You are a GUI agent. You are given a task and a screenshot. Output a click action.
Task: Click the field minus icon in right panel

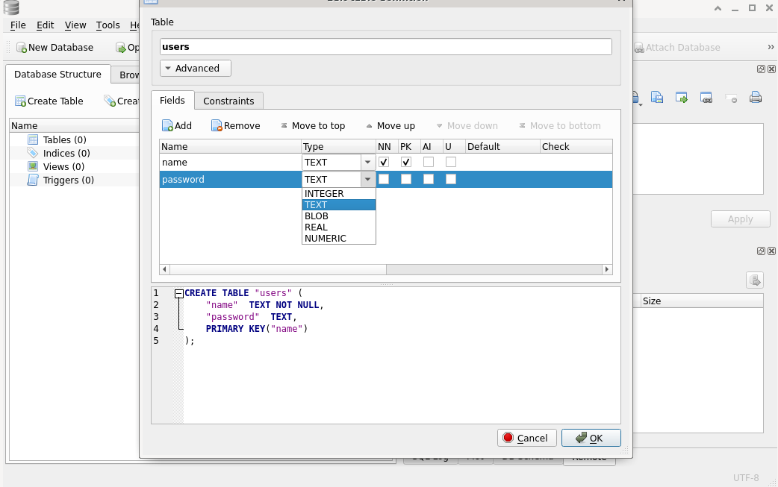click(731, 98)
